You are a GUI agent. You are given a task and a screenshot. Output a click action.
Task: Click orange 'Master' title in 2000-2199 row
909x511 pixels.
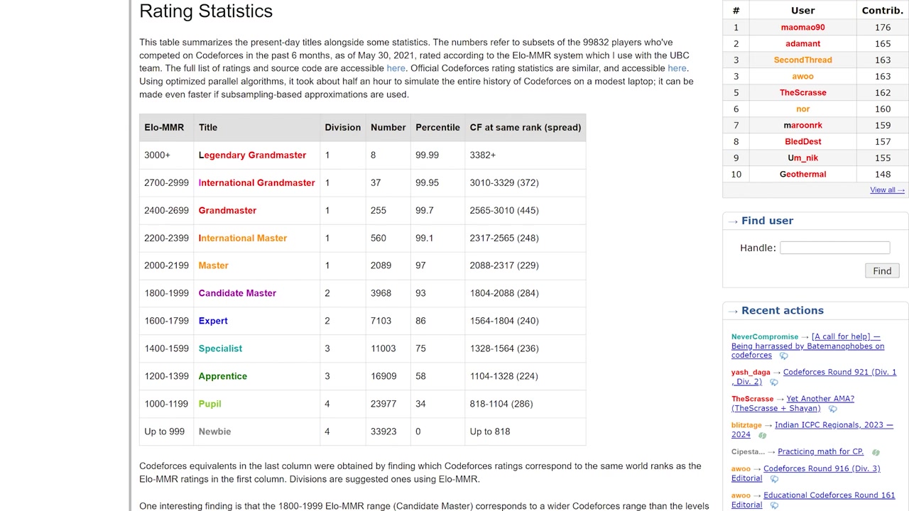pos(213,265)
